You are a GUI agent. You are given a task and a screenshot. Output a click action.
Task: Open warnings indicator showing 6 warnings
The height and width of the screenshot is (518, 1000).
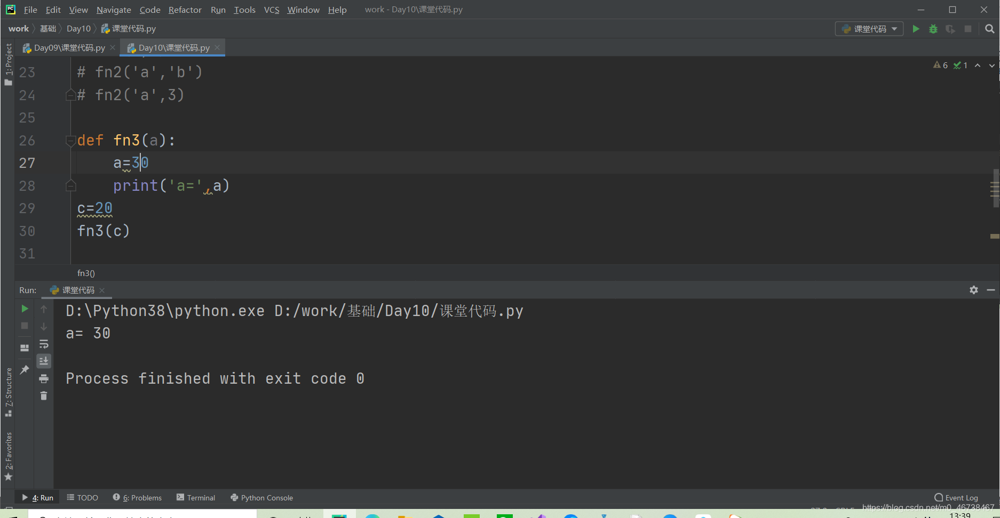coord(940,65)
